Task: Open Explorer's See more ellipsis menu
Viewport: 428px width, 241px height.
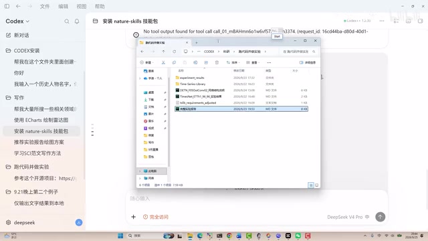Action: pyautogui.click(x=269, y=62)
